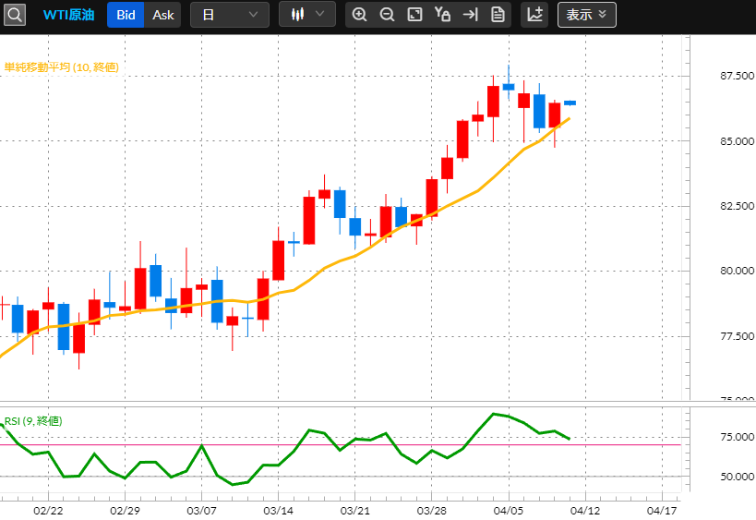Click the 04/12 date axis label
756x520 pixels.
tap(585, 511)
